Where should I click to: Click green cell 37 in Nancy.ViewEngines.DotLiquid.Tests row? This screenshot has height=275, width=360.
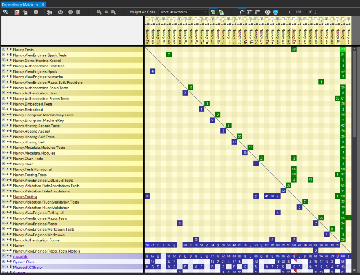[310, 180]
